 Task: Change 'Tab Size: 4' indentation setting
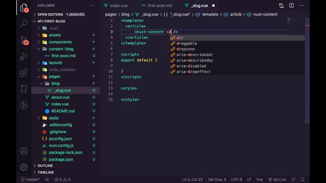point(216,179)
